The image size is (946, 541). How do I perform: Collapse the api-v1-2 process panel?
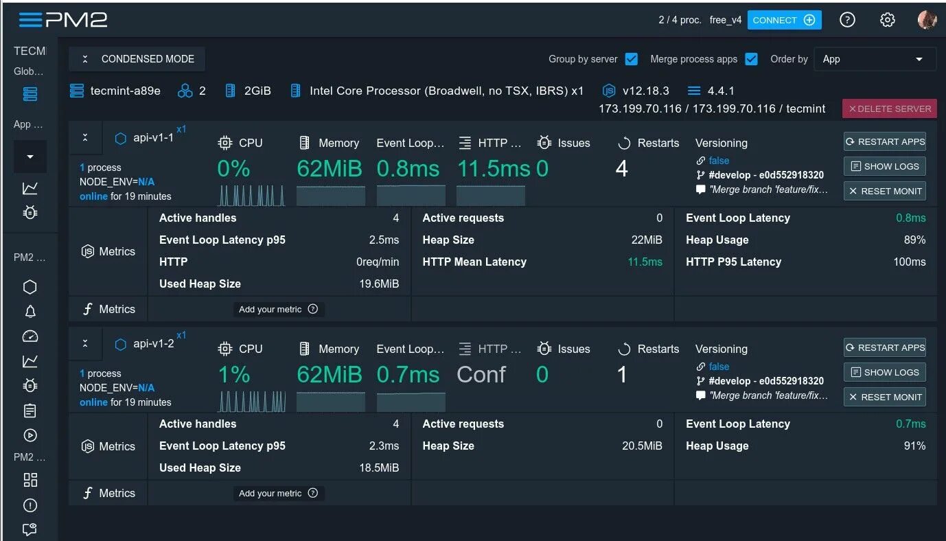pos(85,344)
